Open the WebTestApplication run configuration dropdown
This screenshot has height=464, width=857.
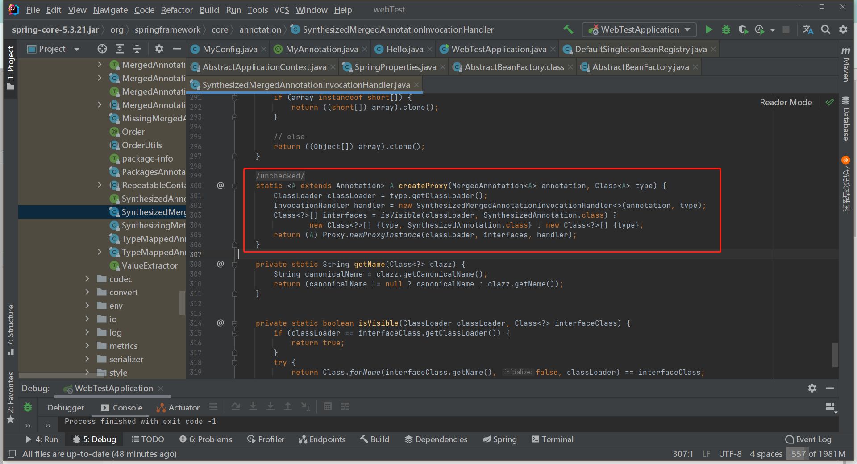639,29
